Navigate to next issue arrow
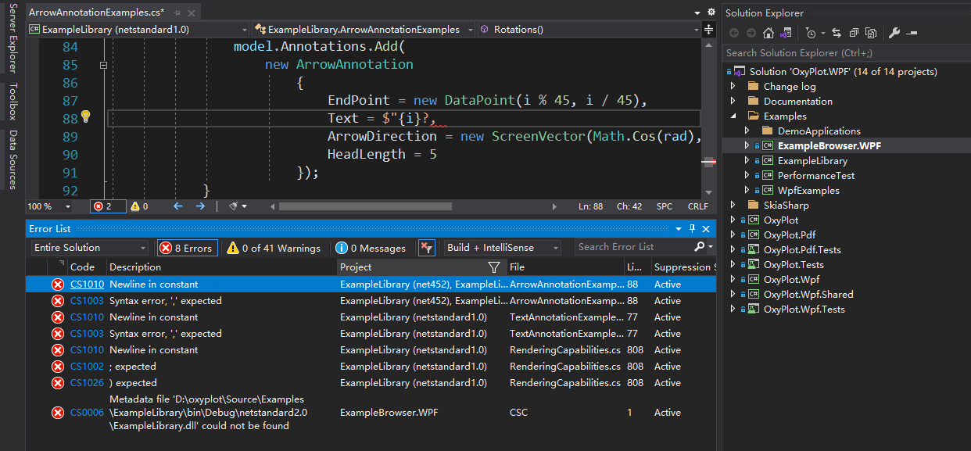Viewport: 971px width, 451px height. [200, 206]
